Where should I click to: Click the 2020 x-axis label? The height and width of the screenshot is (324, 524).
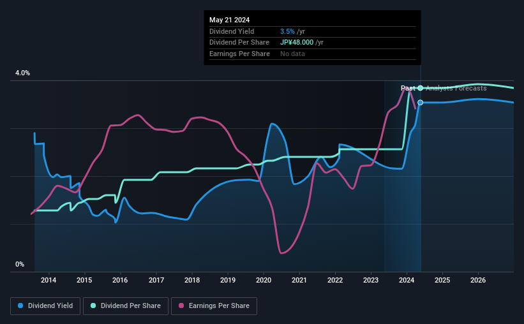(x=264, y=280)
